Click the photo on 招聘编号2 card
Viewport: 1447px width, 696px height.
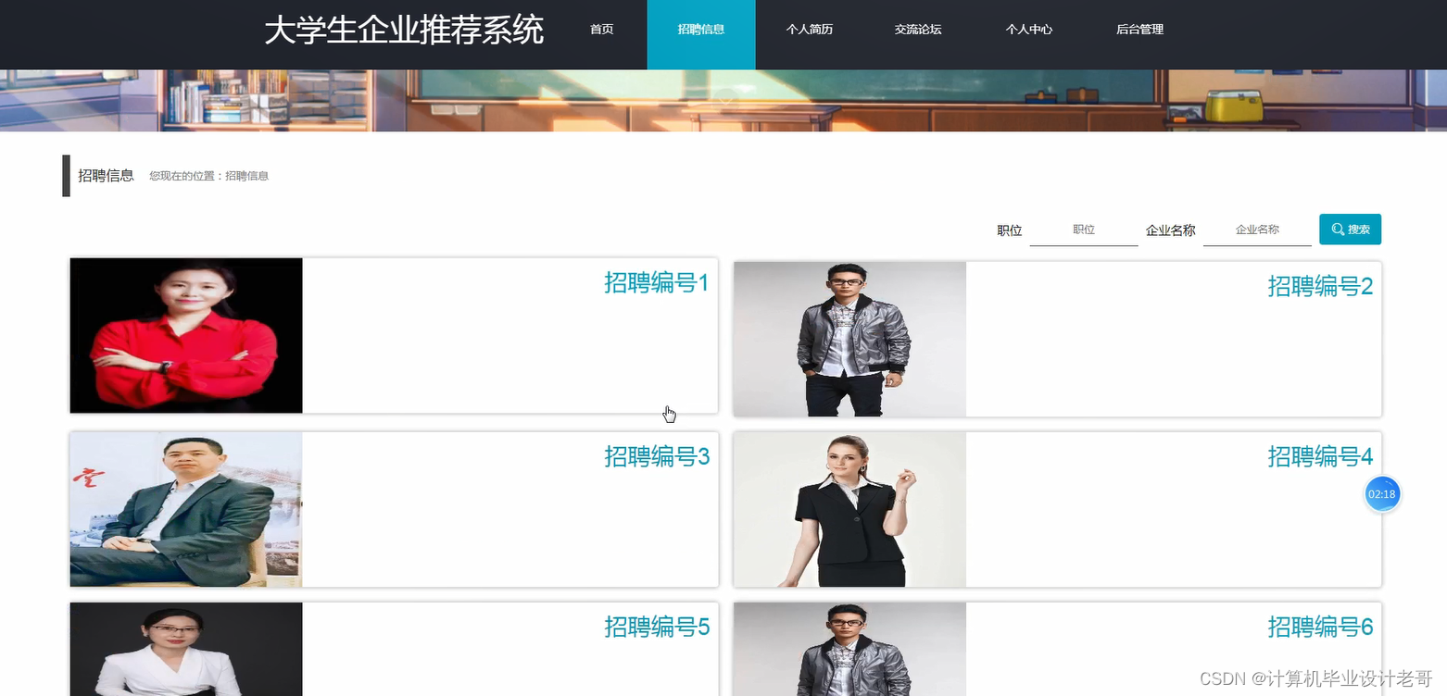(849, 340)
